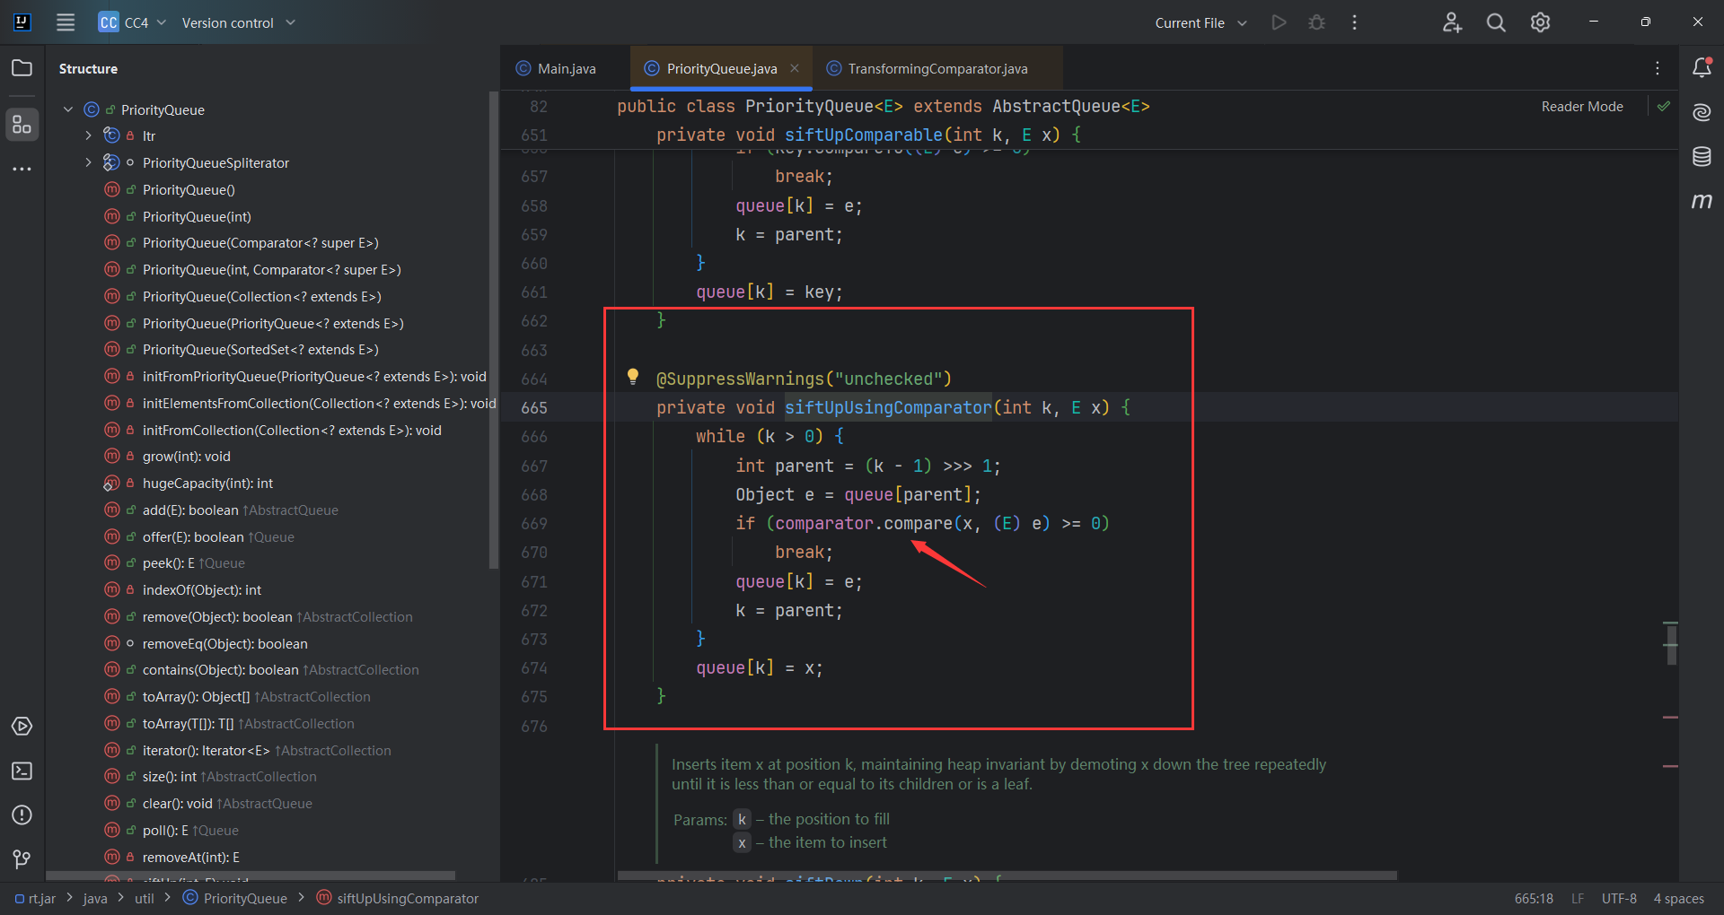
Task: Open the Code With Me icon
Action: click(1452, 22)
